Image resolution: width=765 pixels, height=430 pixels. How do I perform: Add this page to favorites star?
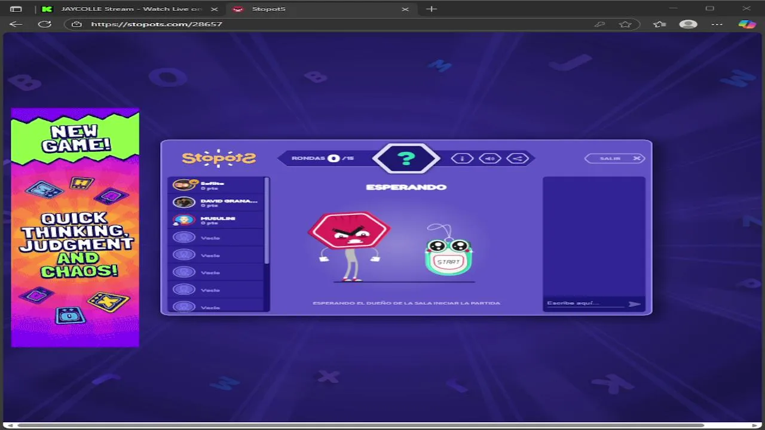[x=625, y=24]
